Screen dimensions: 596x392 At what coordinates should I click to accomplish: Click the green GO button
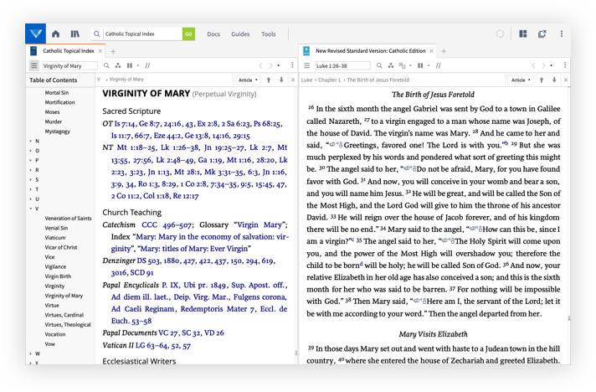(x=188, y=34)
